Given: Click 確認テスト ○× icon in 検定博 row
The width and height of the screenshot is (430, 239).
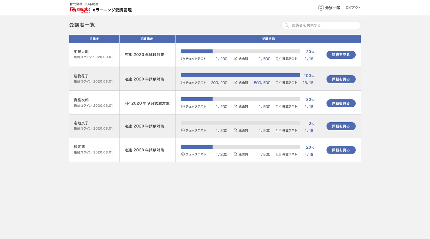Looking at the screenshot, I should 278,154.
